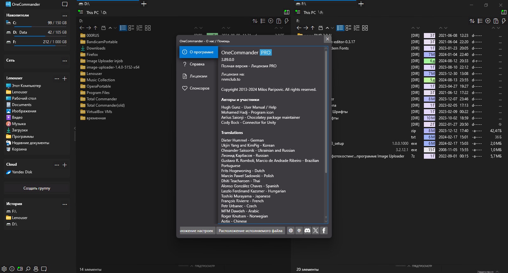Open Music Collection folder in D: pane

pyautogui.click(x=100, y=80)
